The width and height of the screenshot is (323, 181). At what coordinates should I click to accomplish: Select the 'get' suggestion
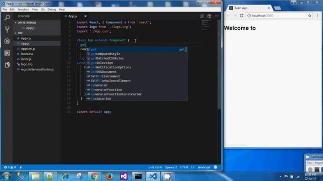(137, 49)
